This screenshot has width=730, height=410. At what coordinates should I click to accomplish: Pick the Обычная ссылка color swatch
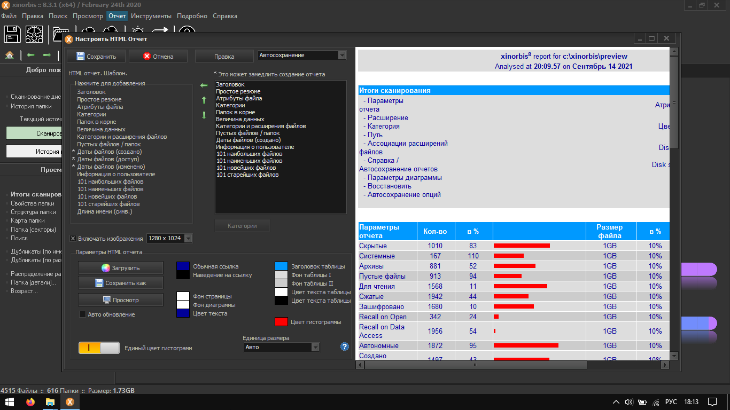(183, 266)
